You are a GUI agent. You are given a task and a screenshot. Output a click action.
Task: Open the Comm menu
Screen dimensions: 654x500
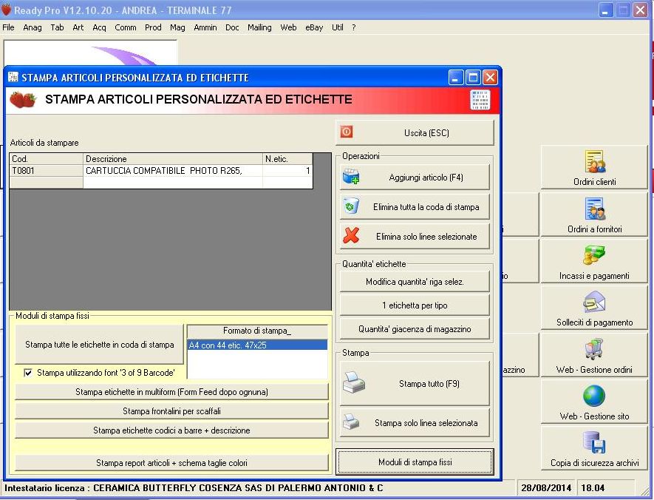(126, 27)
